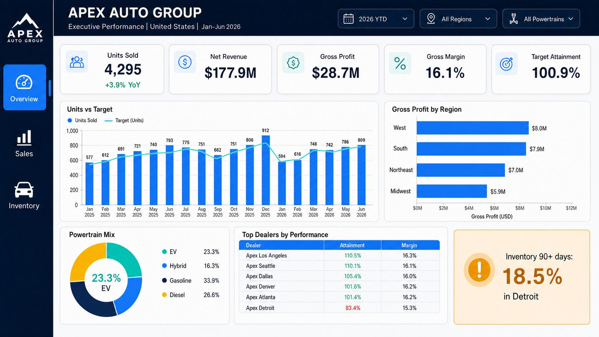
Task: Select the West region bar
Action: (473, 128)
